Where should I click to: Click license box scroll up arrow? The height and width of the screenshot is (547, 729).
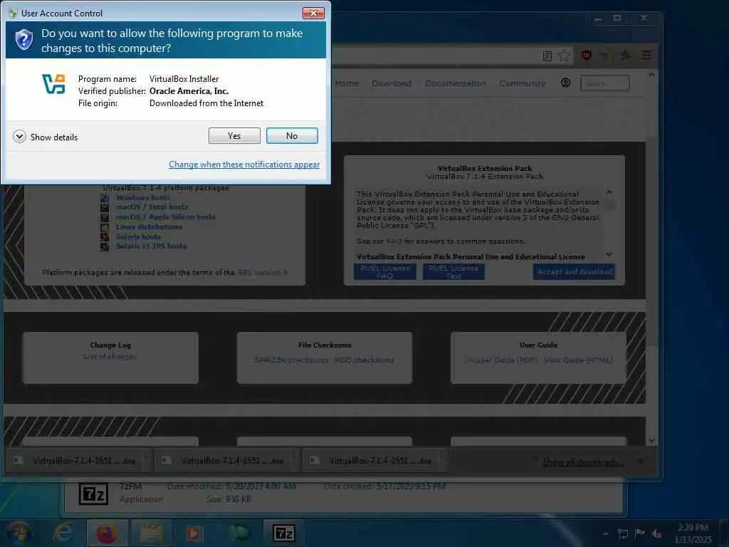(x=609, y=192)
